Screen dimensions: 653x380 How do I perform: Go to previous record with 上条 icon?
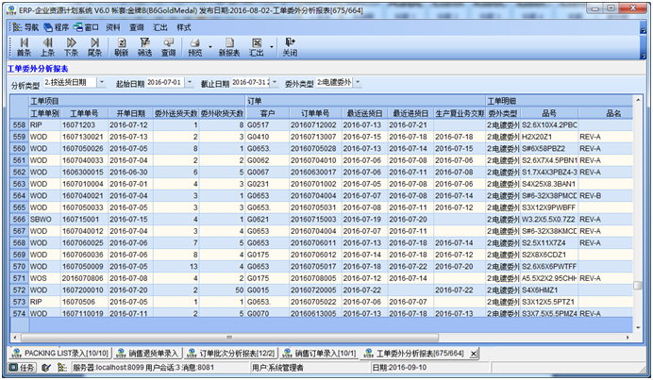click(x=47, y=47)
